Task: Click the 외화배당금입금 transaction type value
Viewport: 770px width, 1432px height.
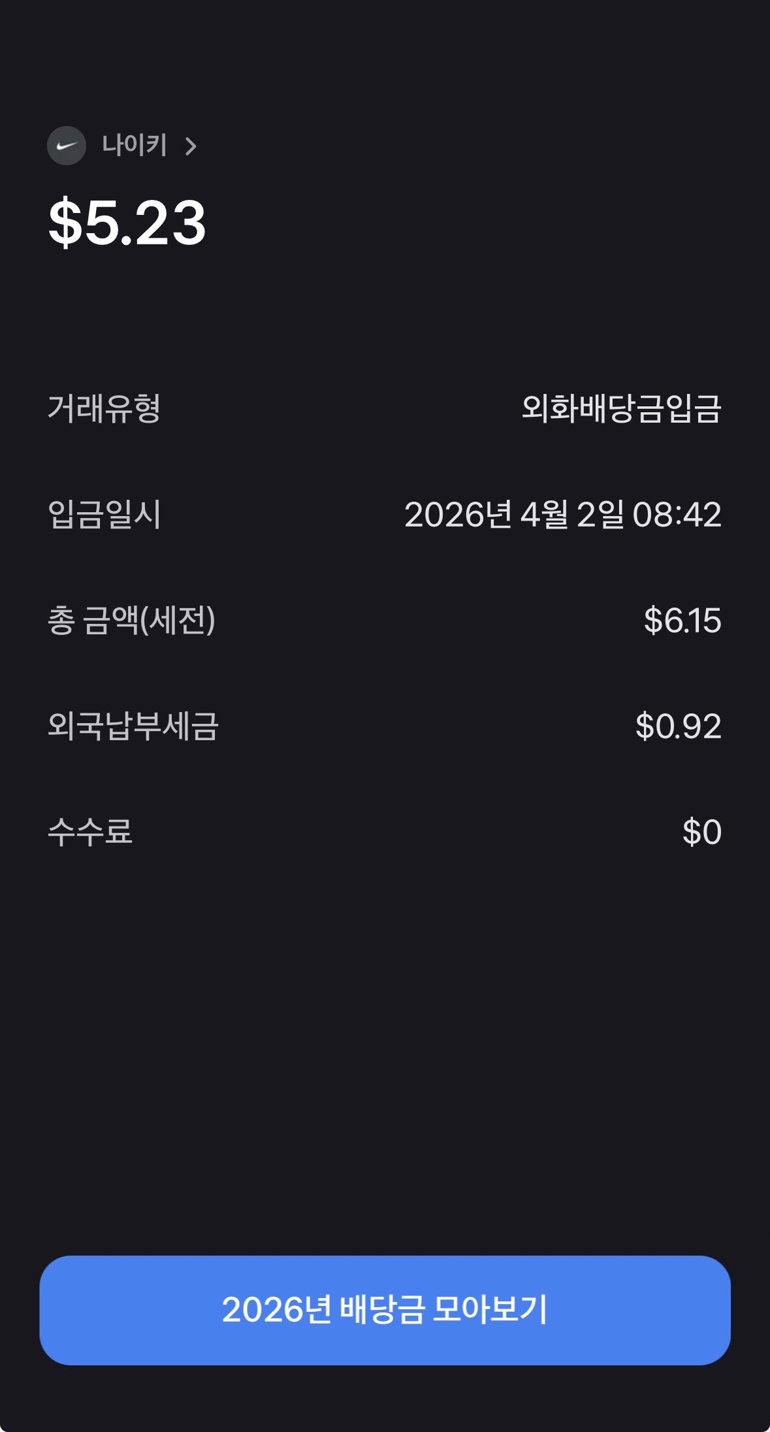Action: click(621, 409)
